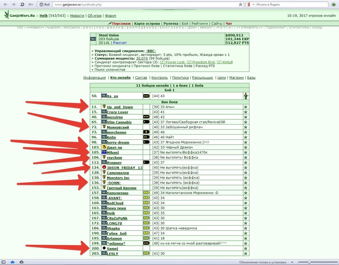Screen dimensions: 339x265
Task: Select Рулетка in the main menu
Action: click(171, 23)
